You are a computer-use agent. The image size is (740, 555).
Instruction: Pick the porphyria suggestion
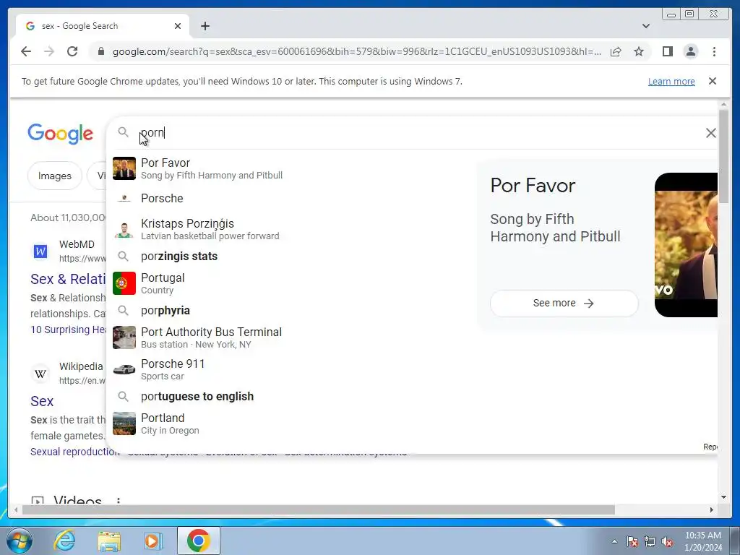288,311
